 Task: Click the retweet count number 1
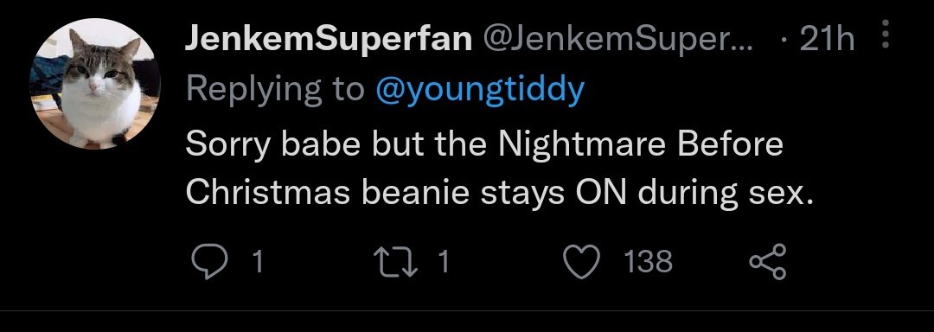[443, 262]
